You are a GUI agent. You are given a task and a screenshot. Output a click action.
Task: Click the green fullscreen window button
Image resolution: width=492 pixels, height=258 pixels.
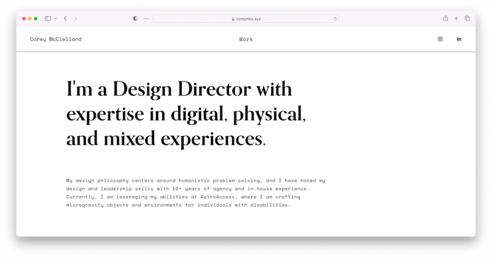[36, 19]
